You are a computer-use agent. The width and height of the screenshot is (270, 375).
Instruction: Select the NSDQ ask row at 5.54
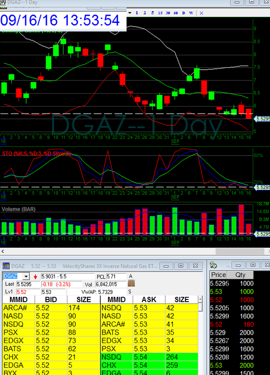pos(149,357)
